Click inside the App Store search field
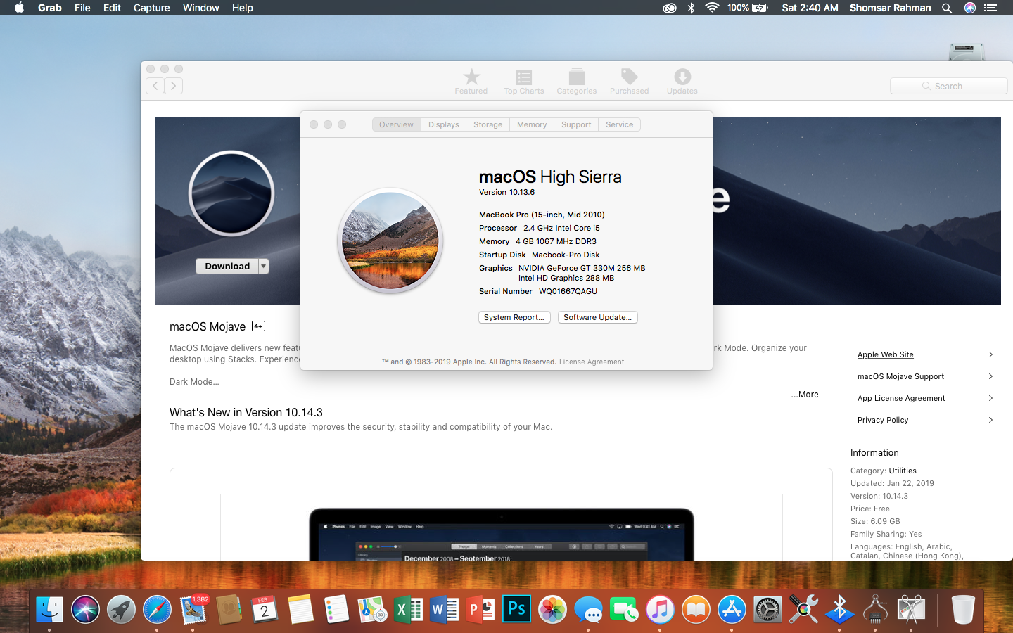This screenshot has height=633, width=1013. tap(949, 85)
